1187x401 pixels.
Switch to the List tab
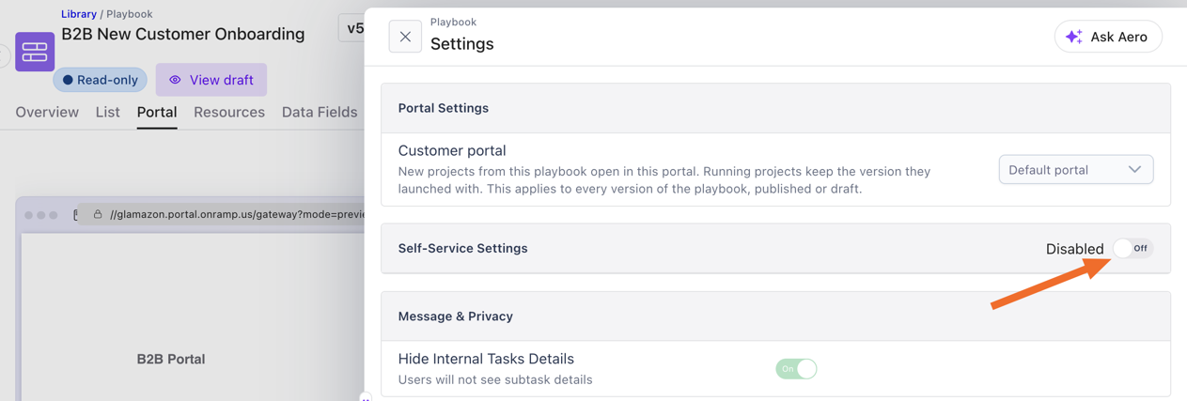point(107,112)
